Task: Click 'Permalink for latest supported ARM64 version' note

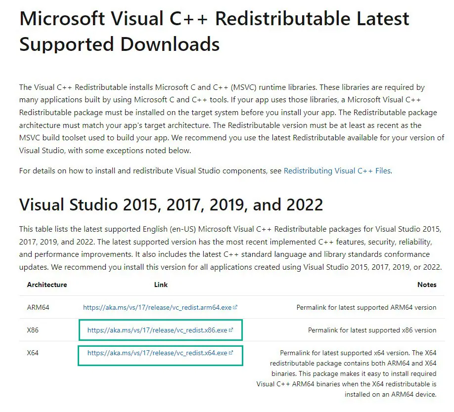Action: 366,307
